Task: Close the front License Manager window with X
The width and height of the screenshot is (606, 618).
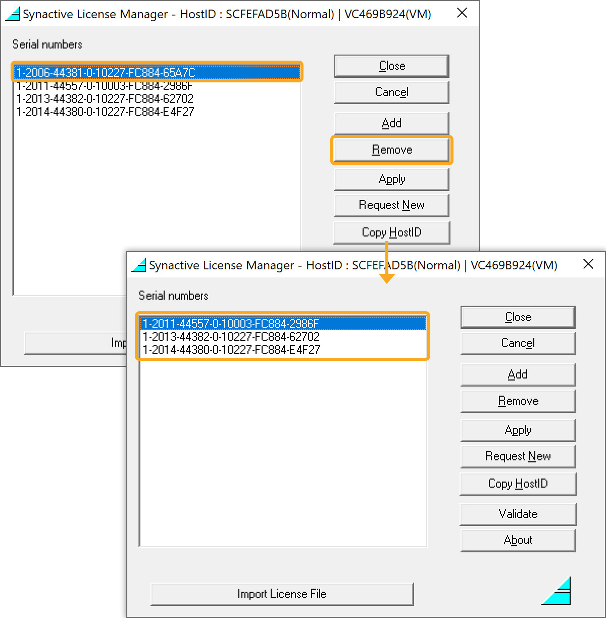Action: click(588, 264)
